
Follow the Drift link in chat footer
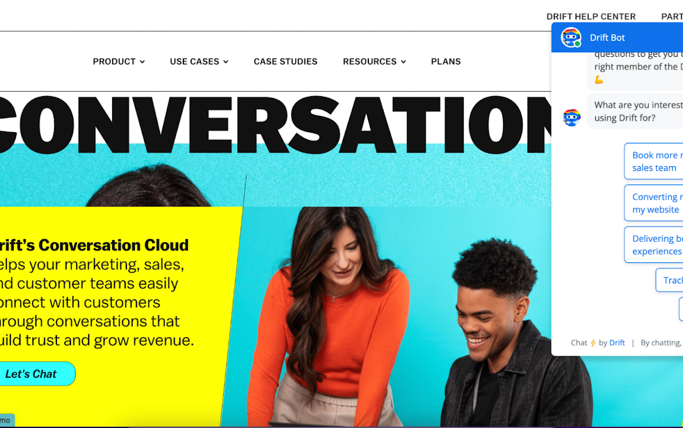(x=617, y=343)
